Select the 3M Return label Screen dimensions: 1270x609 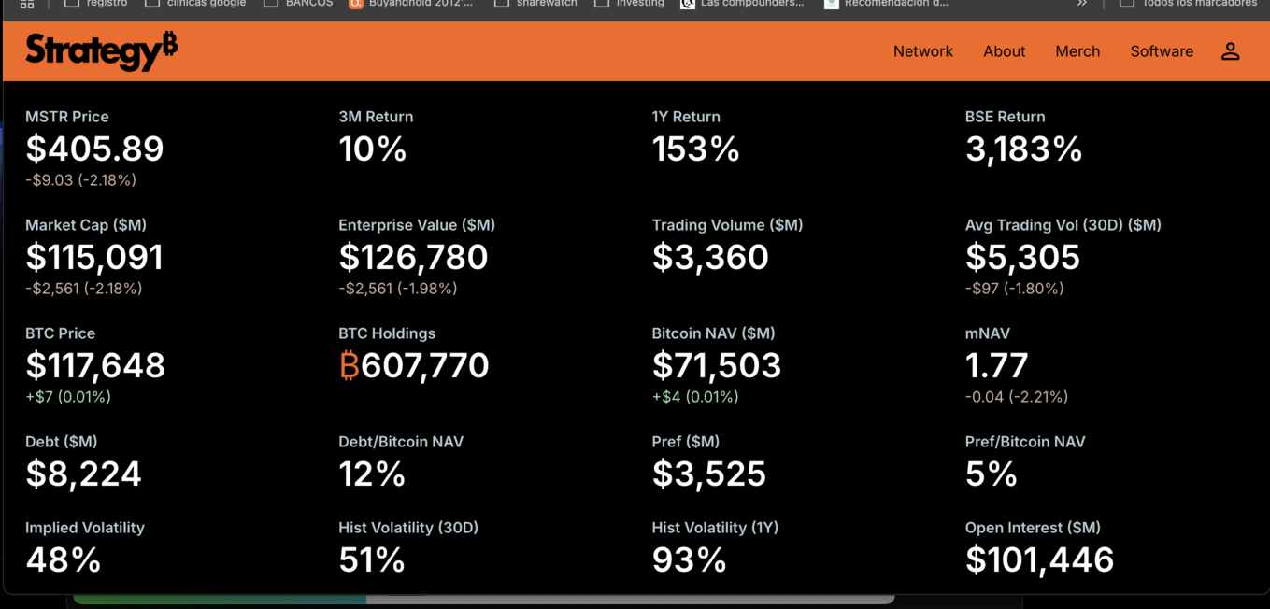click(376, 117)
